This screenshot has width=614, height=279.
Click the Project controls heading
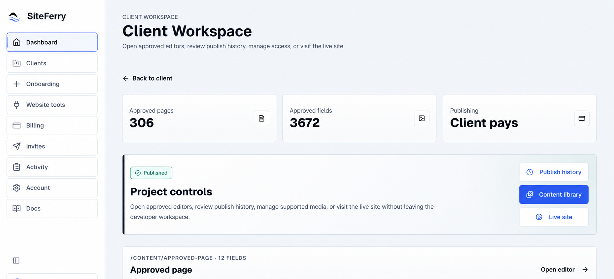171,192
